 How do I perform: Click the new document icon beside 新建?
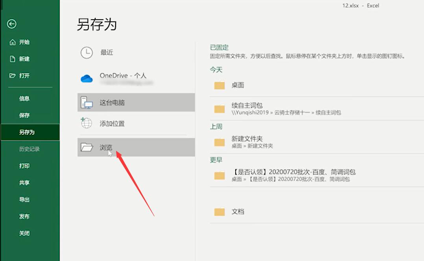pyautogui.click(x=13, y=59)
